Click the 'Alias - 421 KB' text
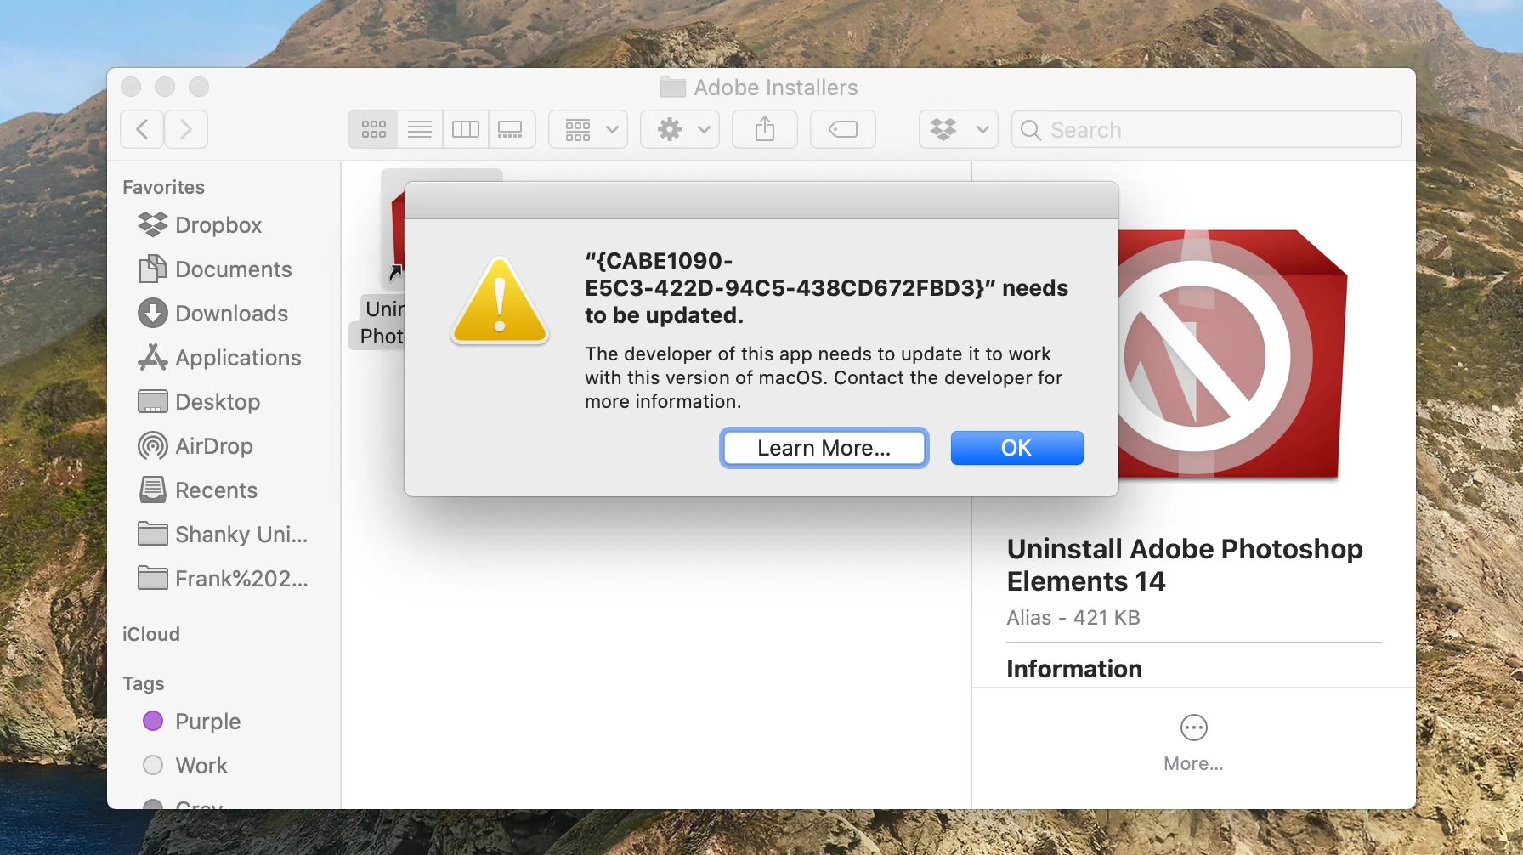This screenshot has width=1523, height=855. tap(1073, 618)
